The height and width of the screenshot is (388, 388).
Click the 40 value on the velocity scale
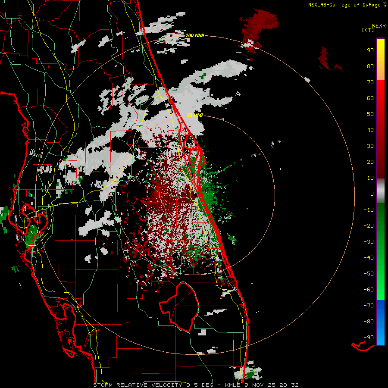(370, 130)
